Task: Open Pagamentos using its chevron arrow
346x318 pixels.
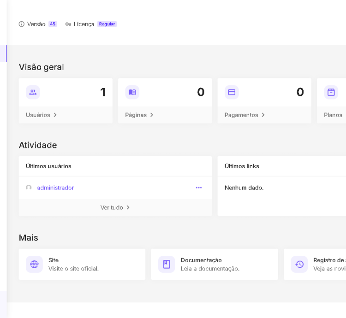Action: tap(263, 115)
